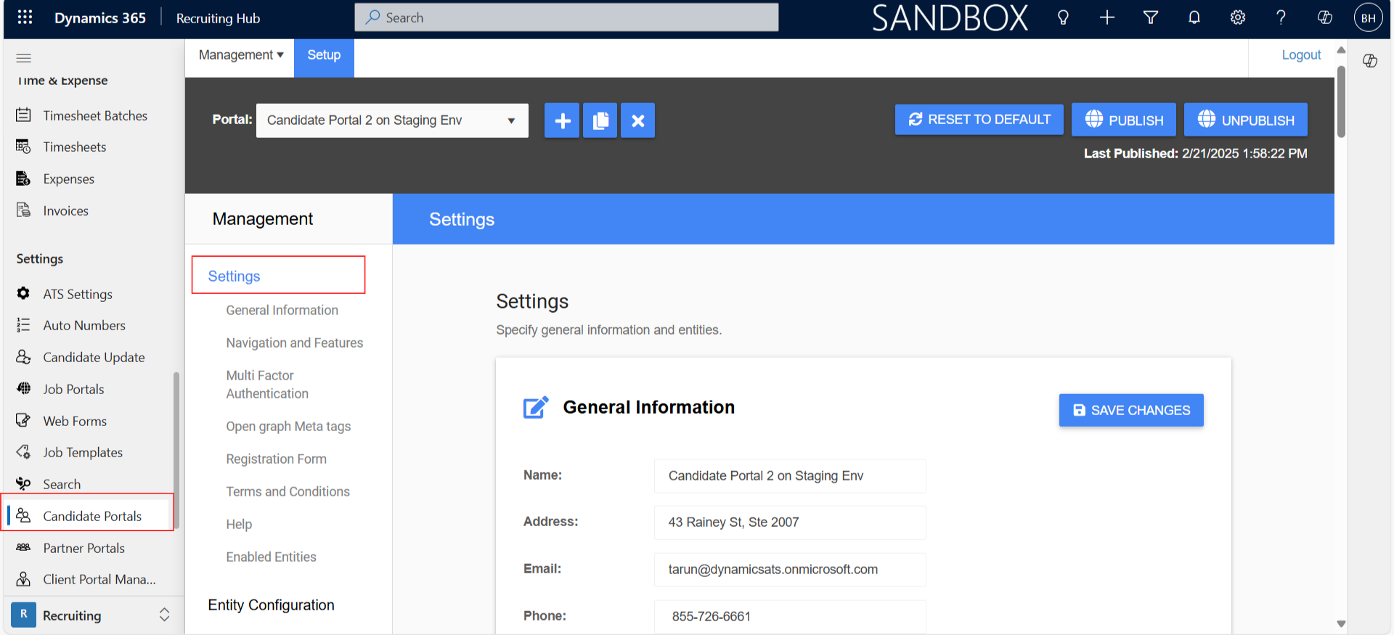
Task: Add a new portal with plus button
Action: pyautogui.click(x=562, y=120)
